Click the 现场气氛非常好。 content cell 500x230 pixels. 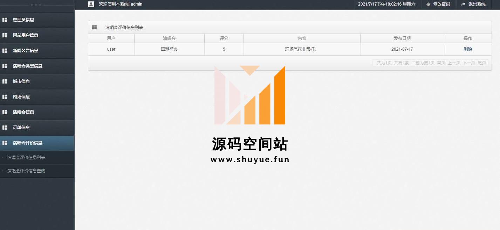click(x=302, y=49)
